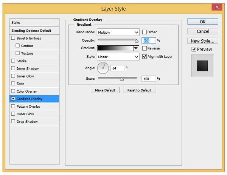Click the Scale slider handle

coord(122,79)
